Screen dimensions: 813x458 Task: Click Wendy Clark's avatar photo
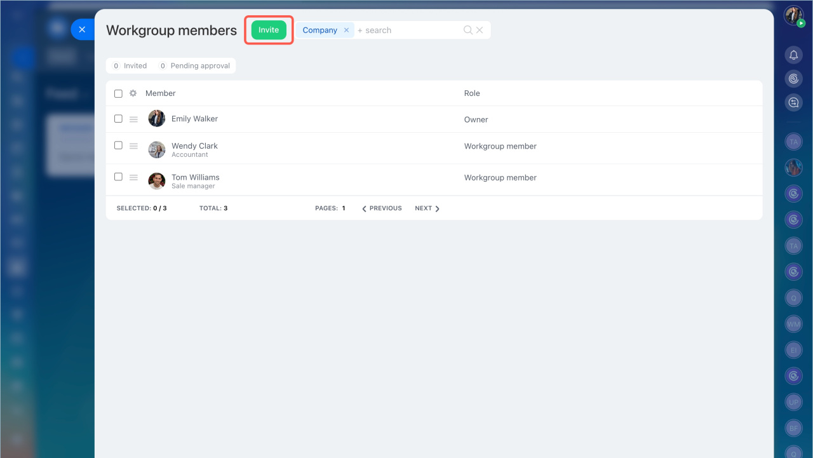click(x=157, y=149)
